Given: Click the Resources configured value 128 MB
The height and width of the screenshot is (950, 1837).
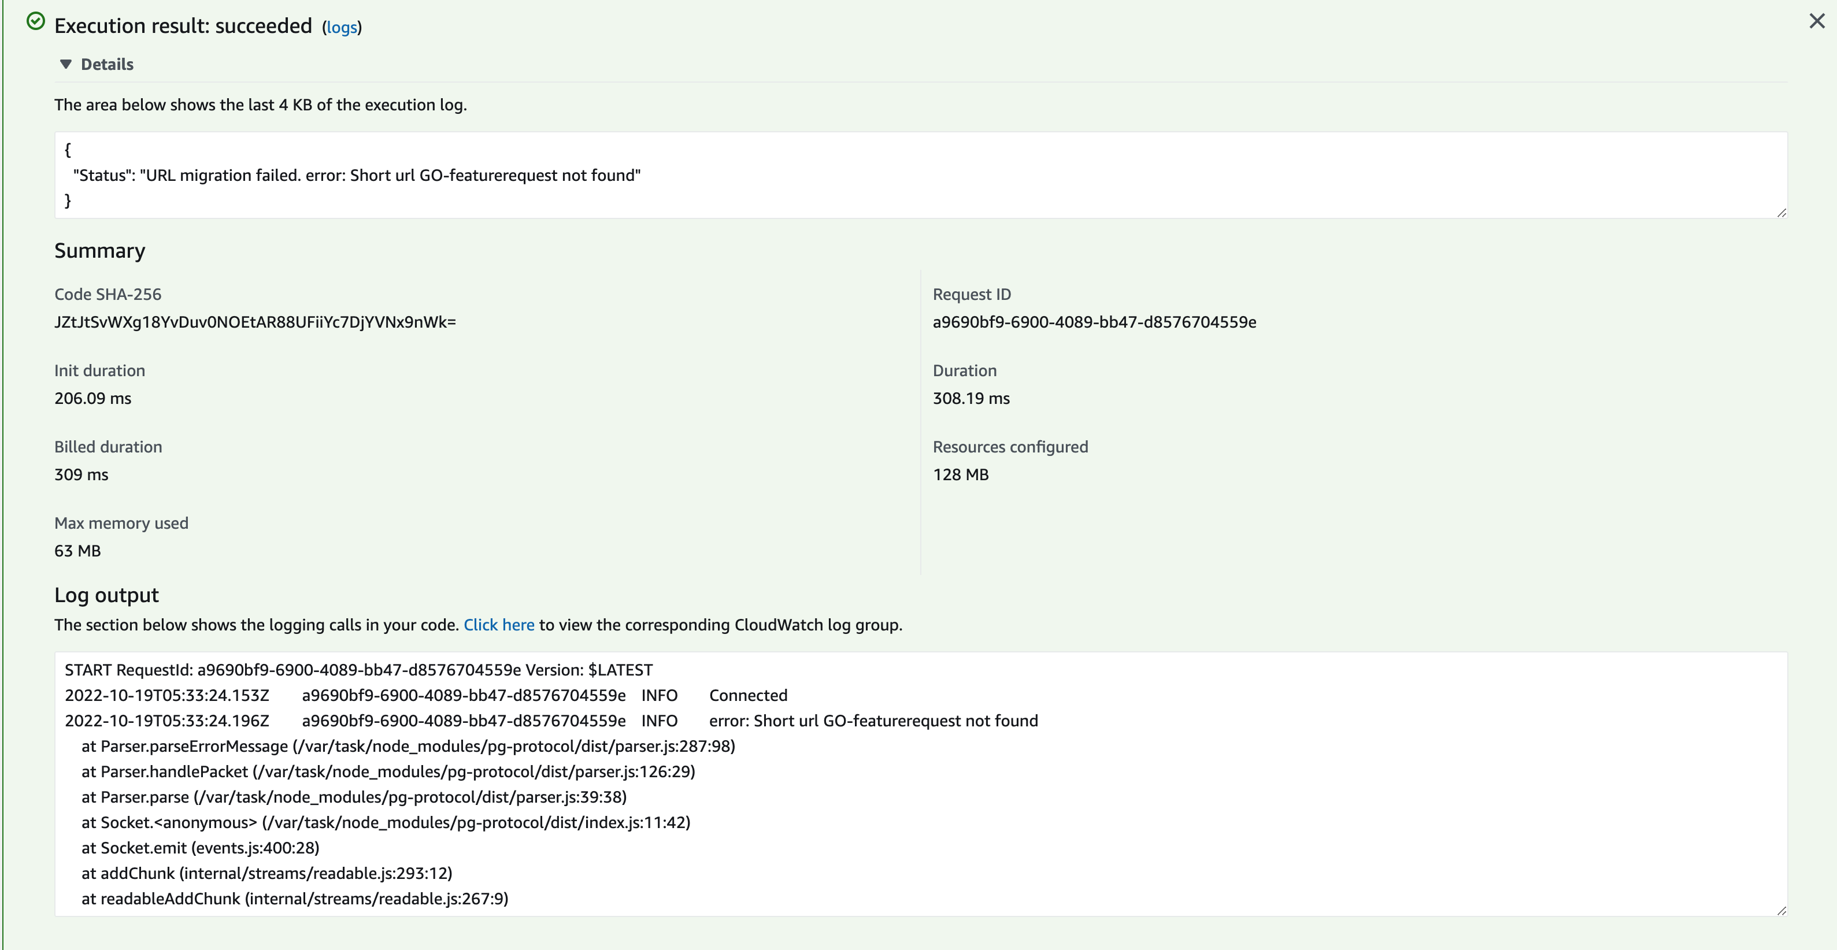Looking at the screenshot, I should click(x=961, y=474).
